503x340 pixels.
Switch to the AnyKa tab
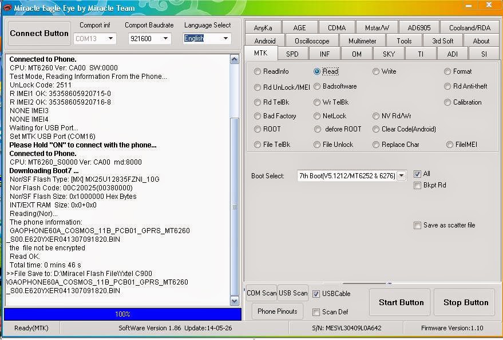[263, 28]
